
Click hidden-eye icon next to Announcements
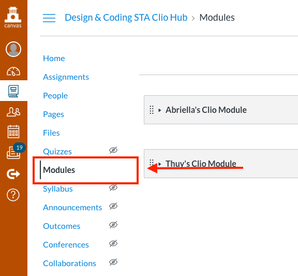pos(113,206)
